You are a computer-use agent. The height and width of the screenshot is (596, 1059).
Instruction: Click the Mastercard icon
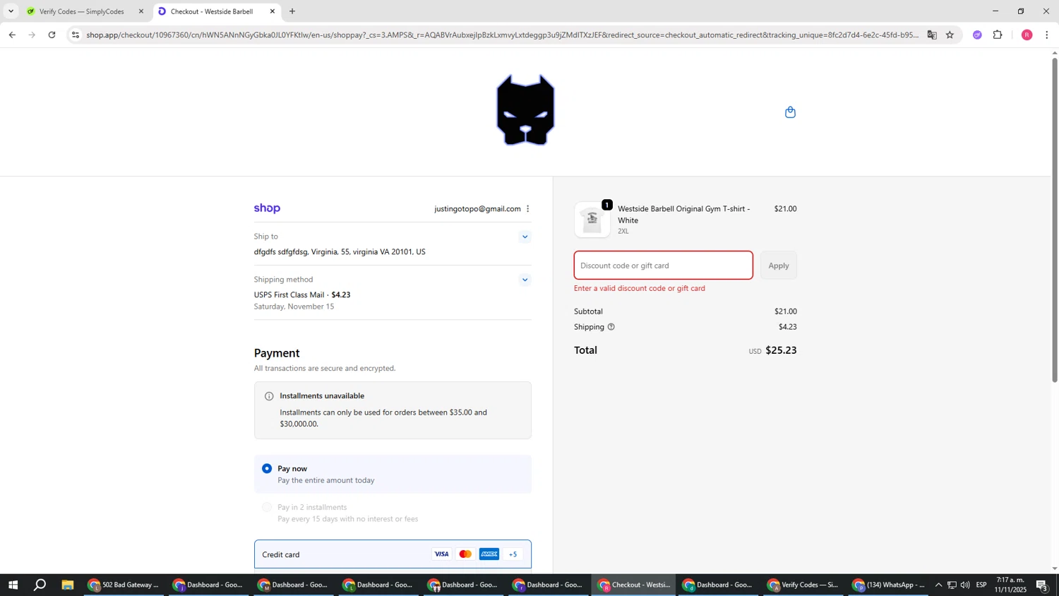(465, 554)
